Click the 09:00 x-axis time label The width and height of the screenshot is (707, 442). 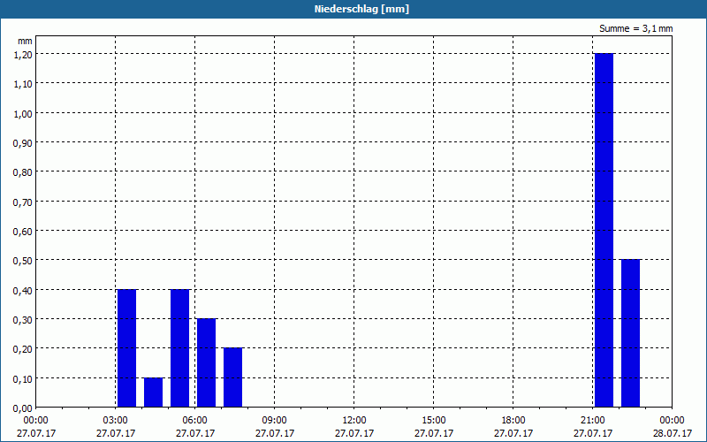275,421
